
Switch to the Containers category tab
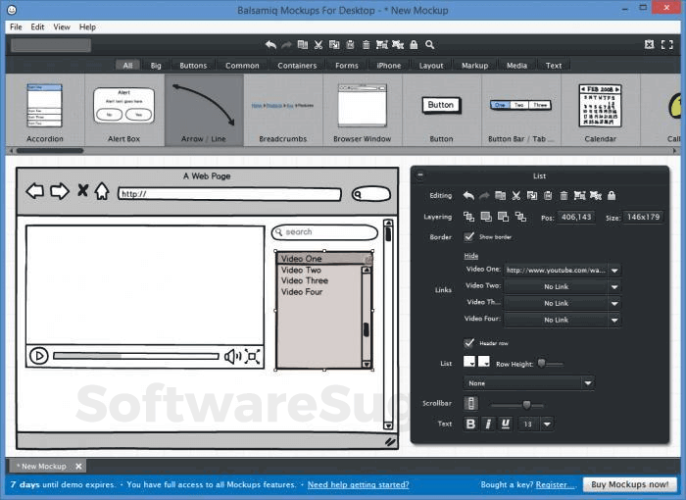point(297,66)
